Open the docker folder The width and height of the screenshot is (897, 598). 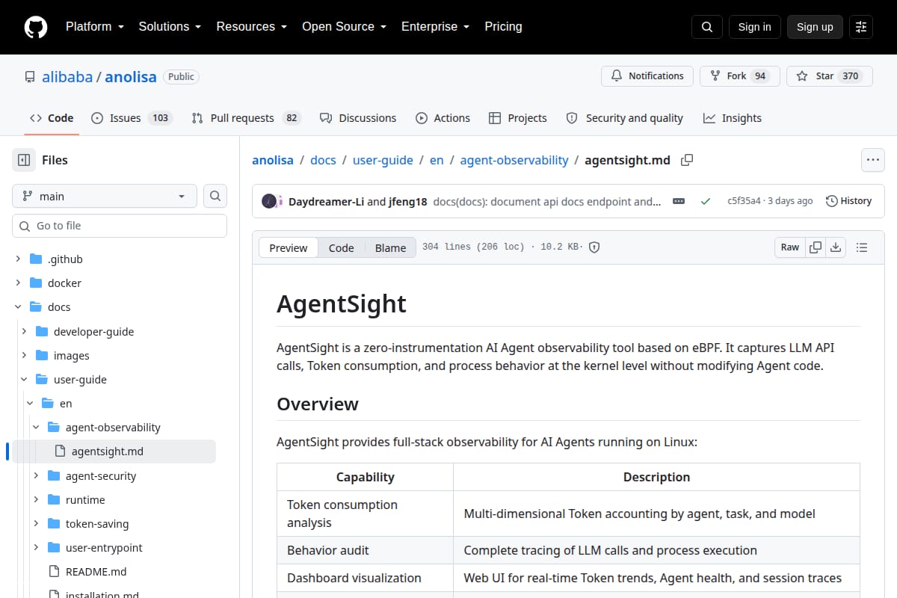64,283
